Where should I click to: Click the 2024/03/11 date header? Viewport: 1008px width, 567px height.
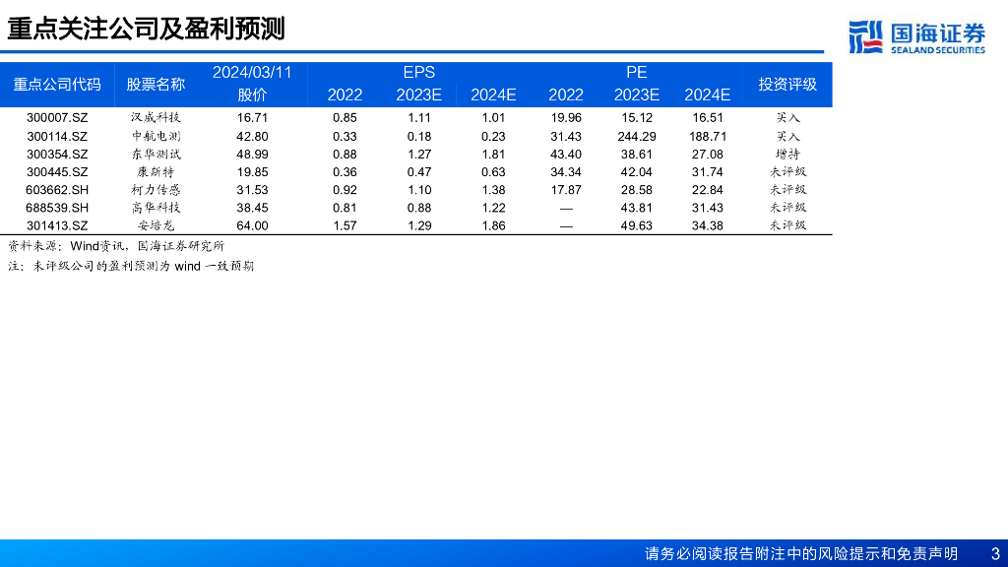pyautogui.click(x=252, y=73)
